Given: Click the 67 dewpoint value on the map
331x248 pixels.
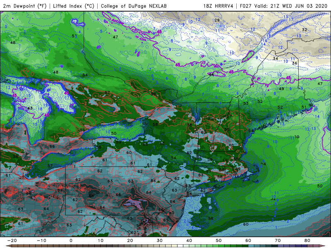Looking at the screenshot, I should click(x=60, y=191).
